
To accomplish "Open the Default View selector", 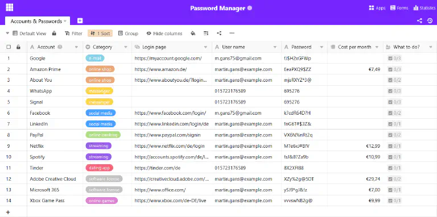I will [x=30, y=34].
